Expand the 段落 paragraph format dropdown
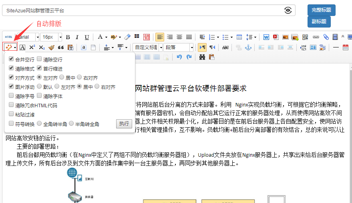The height and width of the screenshot is (203, 352). pyautogui.click(x=192, y=47)
